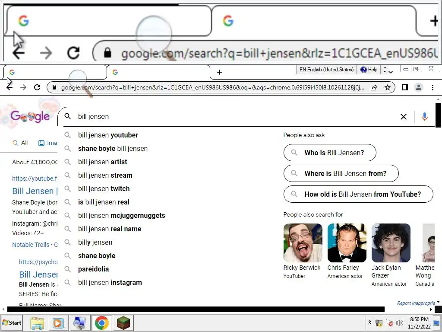The height and width of the screenshot is (332, 442).
Task: Open a new tab with the plus button
Action: click(220, 72)
